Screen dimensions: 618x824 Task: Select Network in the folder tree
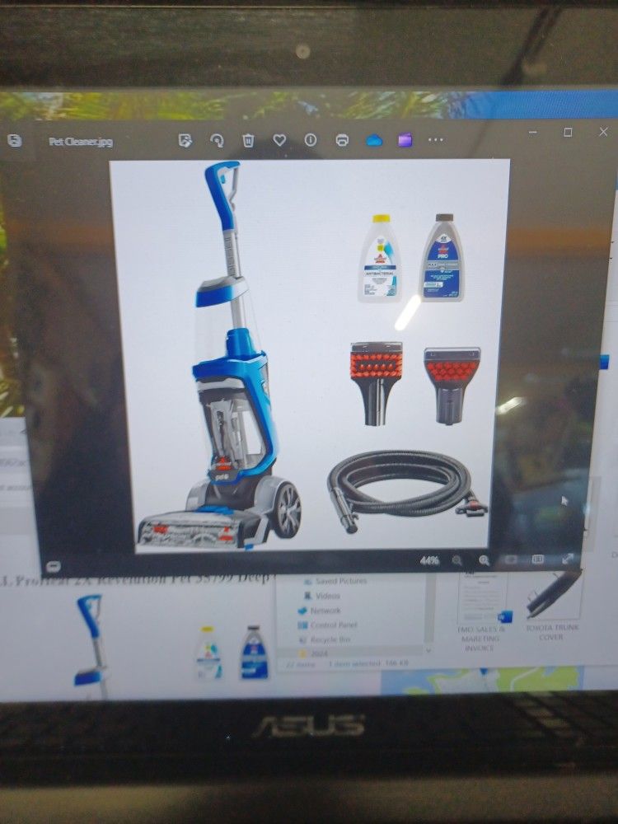coord(325,611)
